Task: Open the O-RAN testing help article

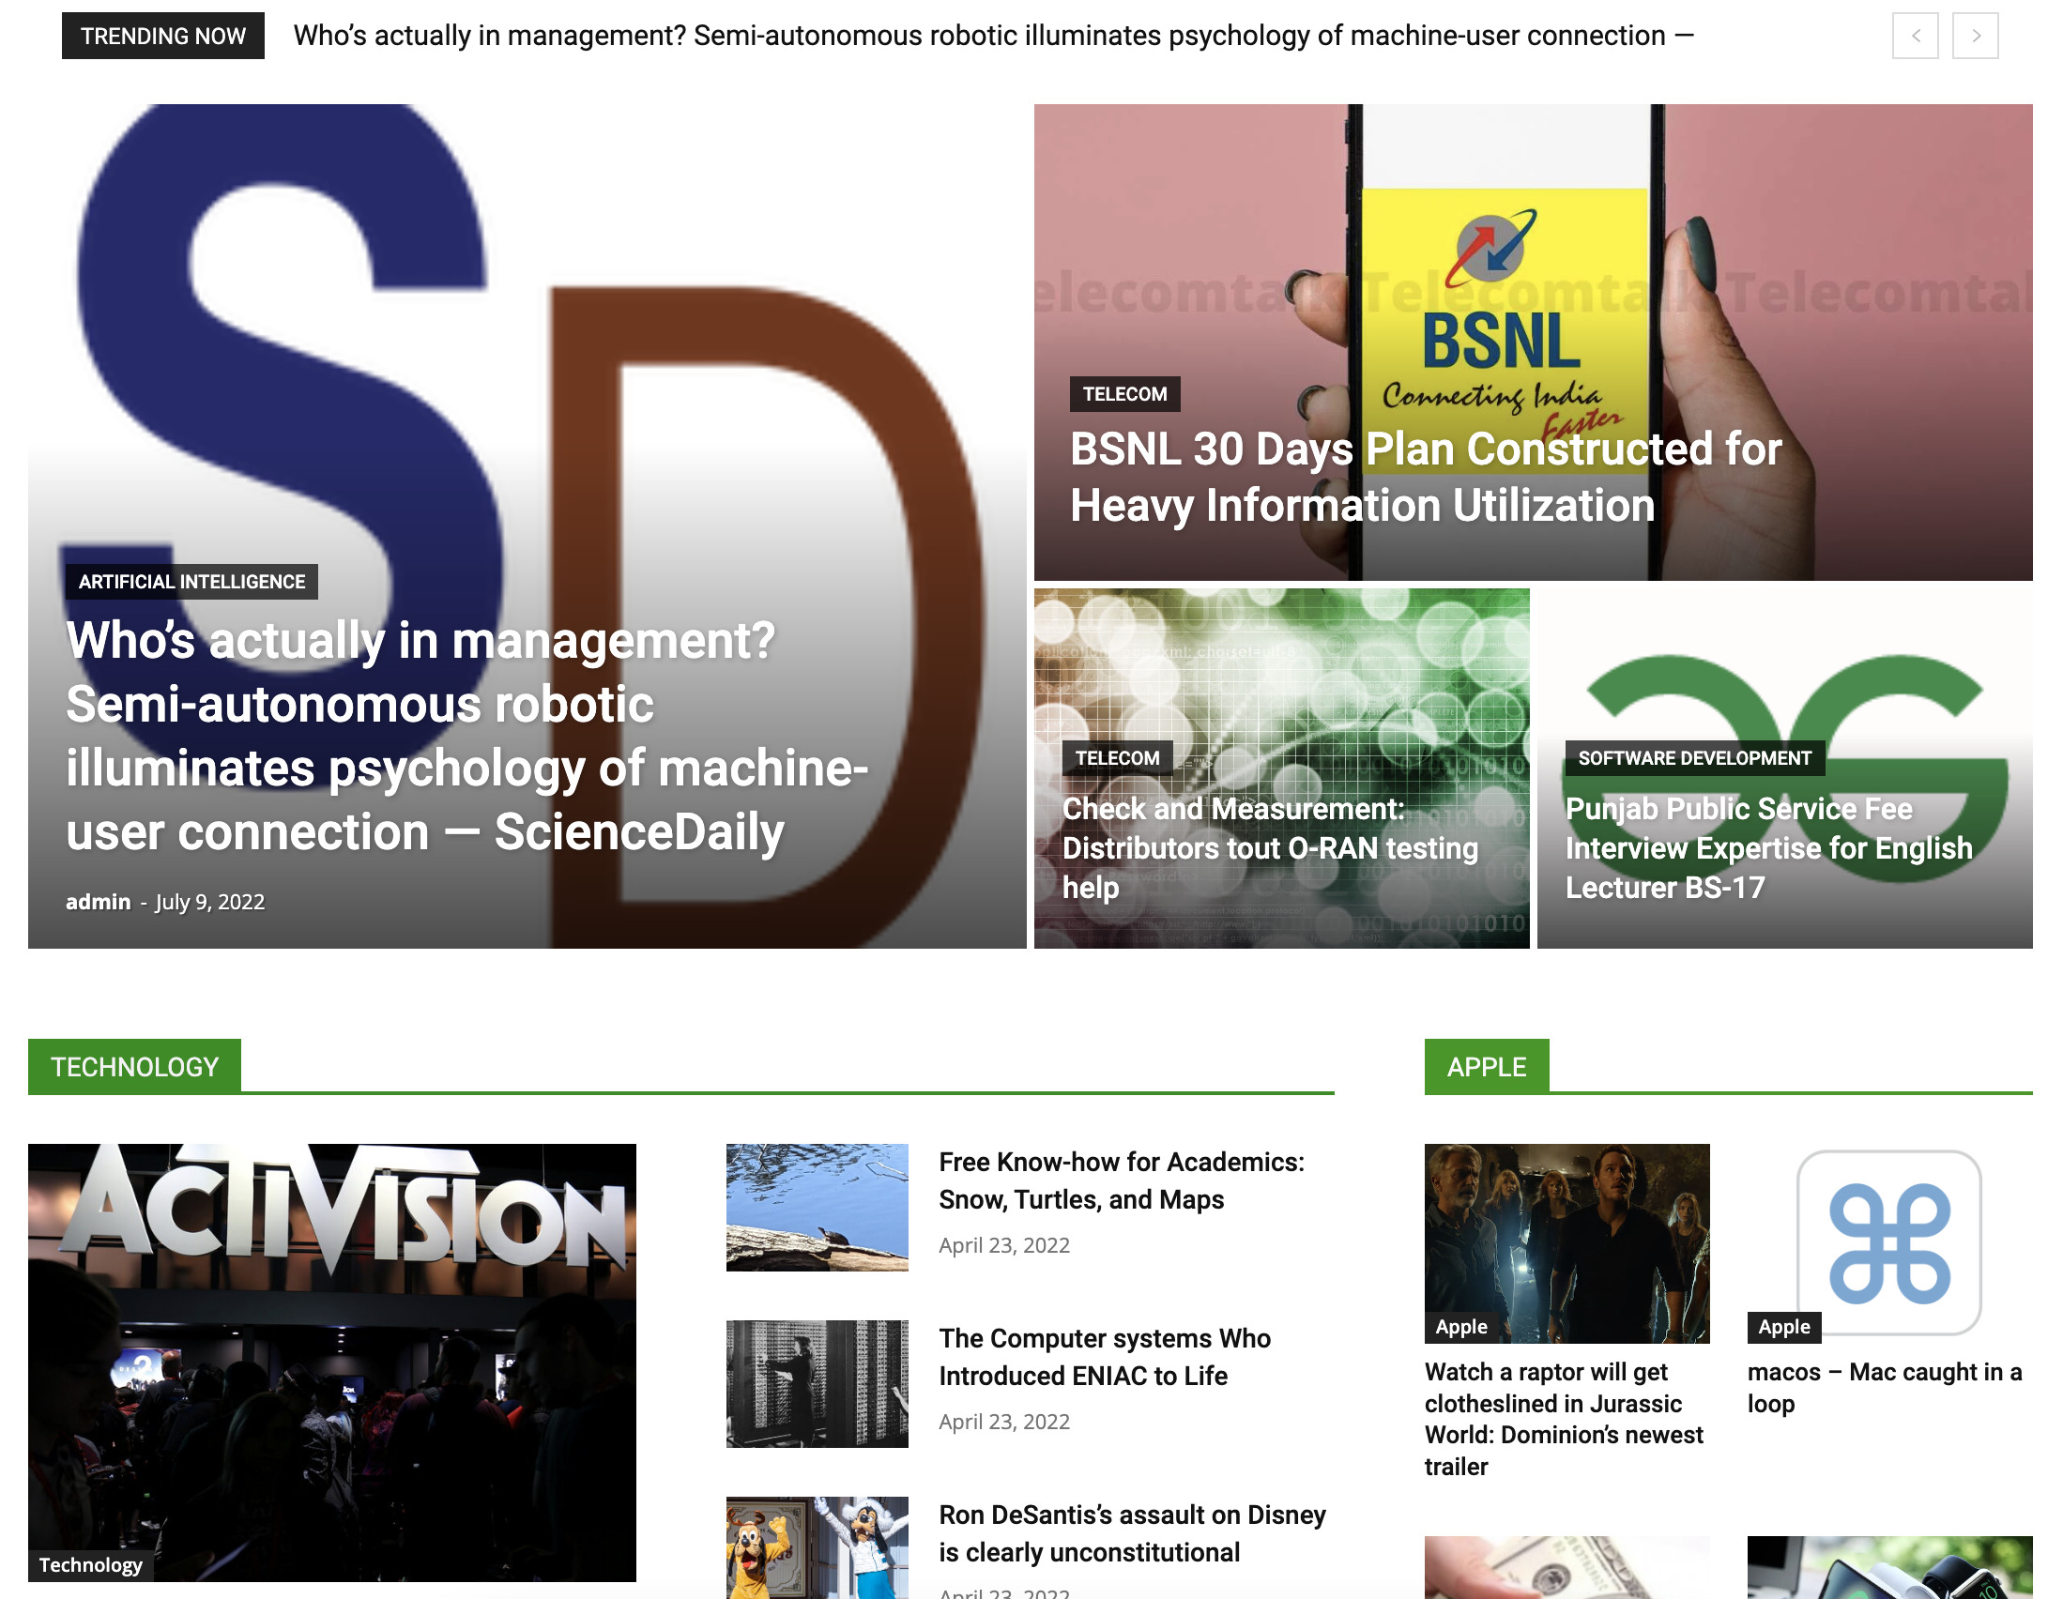Action: [x=1269, y=848]
